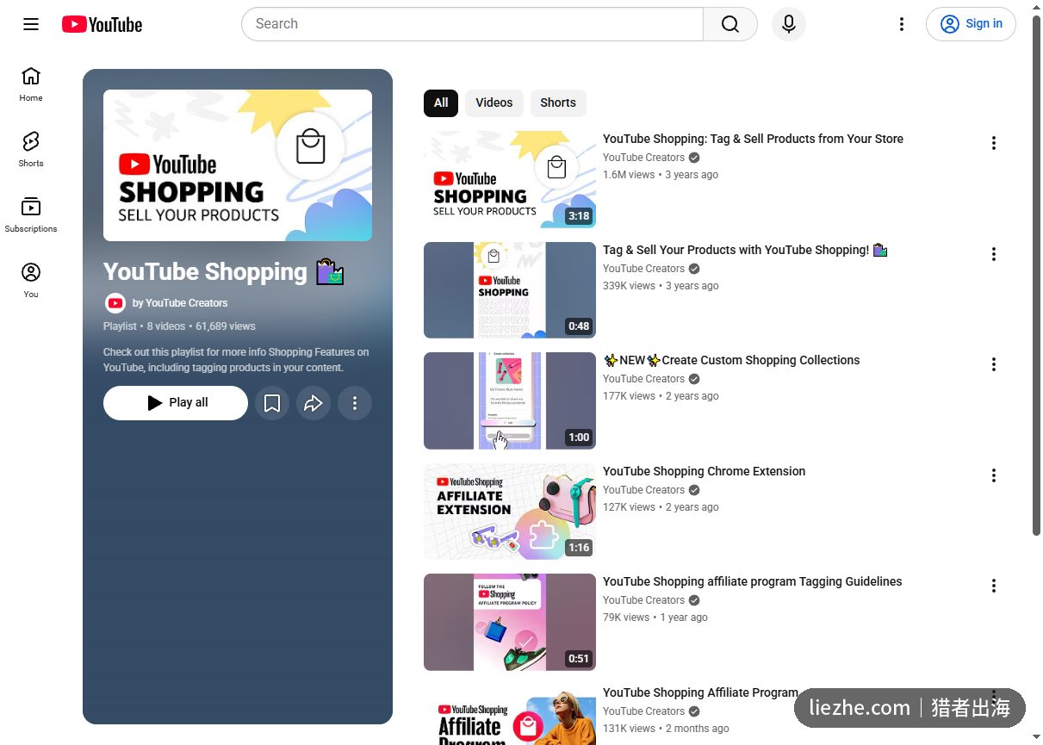Click the page vertical scrollbar
Image resolution: width=1043 pixels, height=745 pixels.
(1036, 276)
